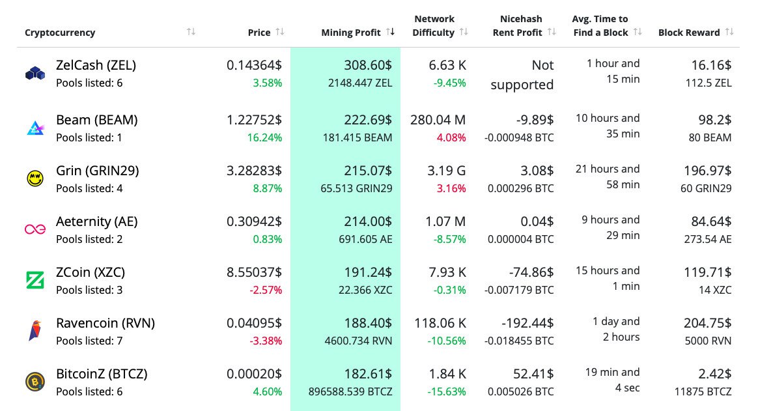
Task: Click the Mining Profit column header label
Action: [351, 33]
